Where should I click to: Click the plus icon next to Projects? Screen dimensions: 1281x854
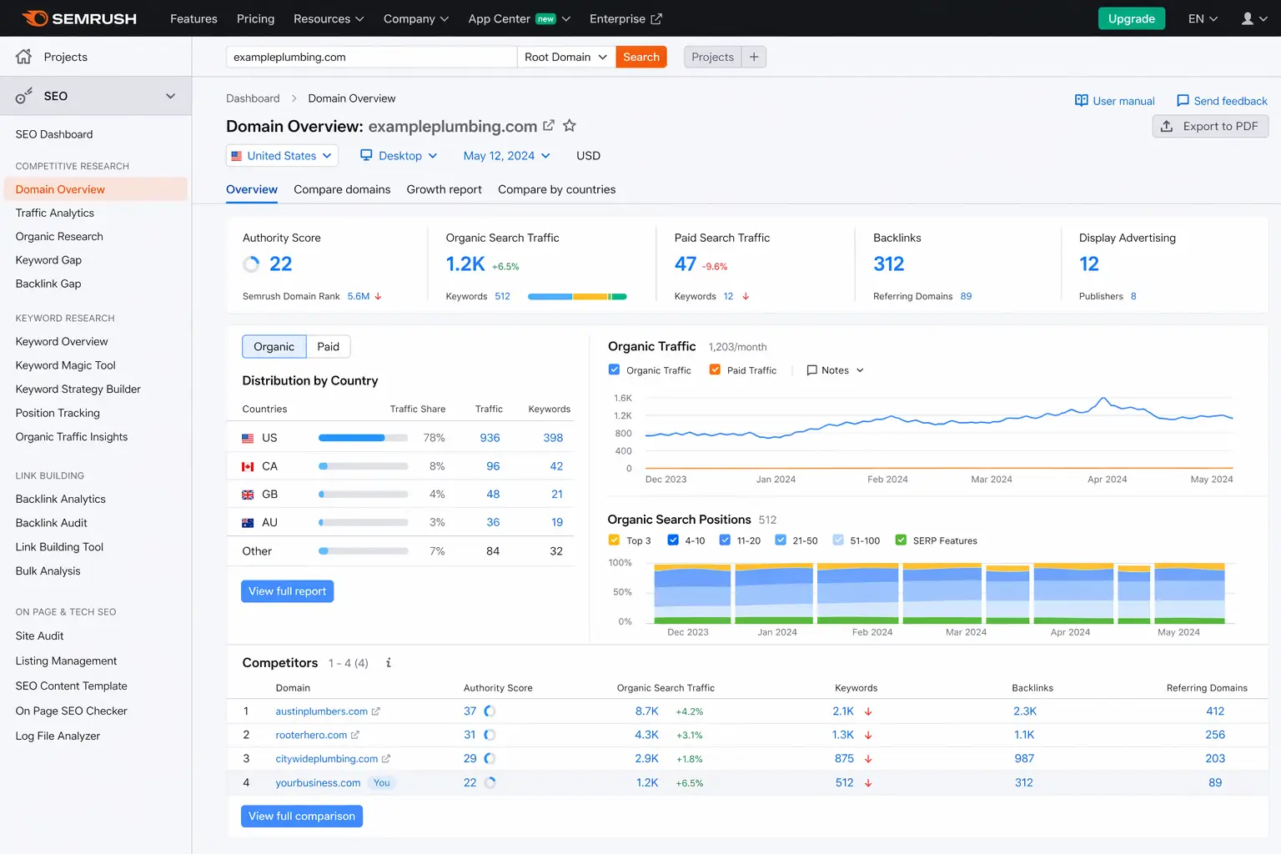tap(754, 57)
